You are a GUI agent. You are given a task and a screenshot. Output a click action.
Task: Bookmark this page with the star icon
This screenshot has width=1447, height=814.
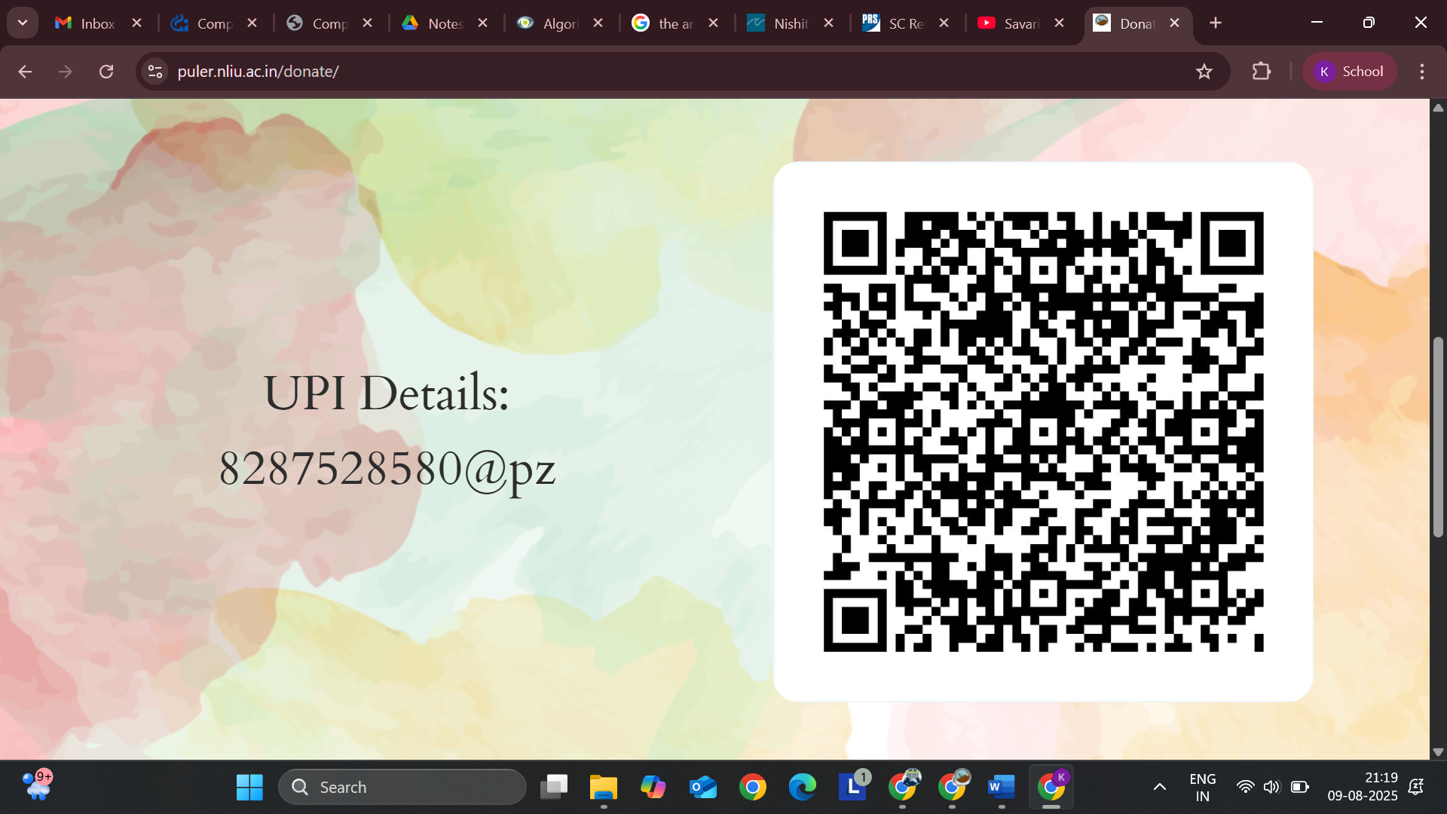(1204, 72)
